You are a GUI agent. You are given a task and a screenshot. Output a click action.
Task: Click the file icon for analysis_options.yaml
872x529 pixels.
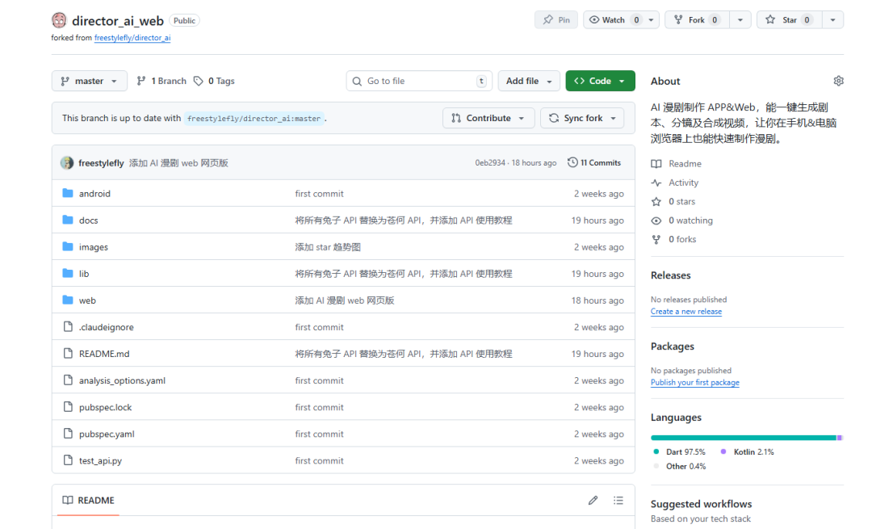[68, 380]
